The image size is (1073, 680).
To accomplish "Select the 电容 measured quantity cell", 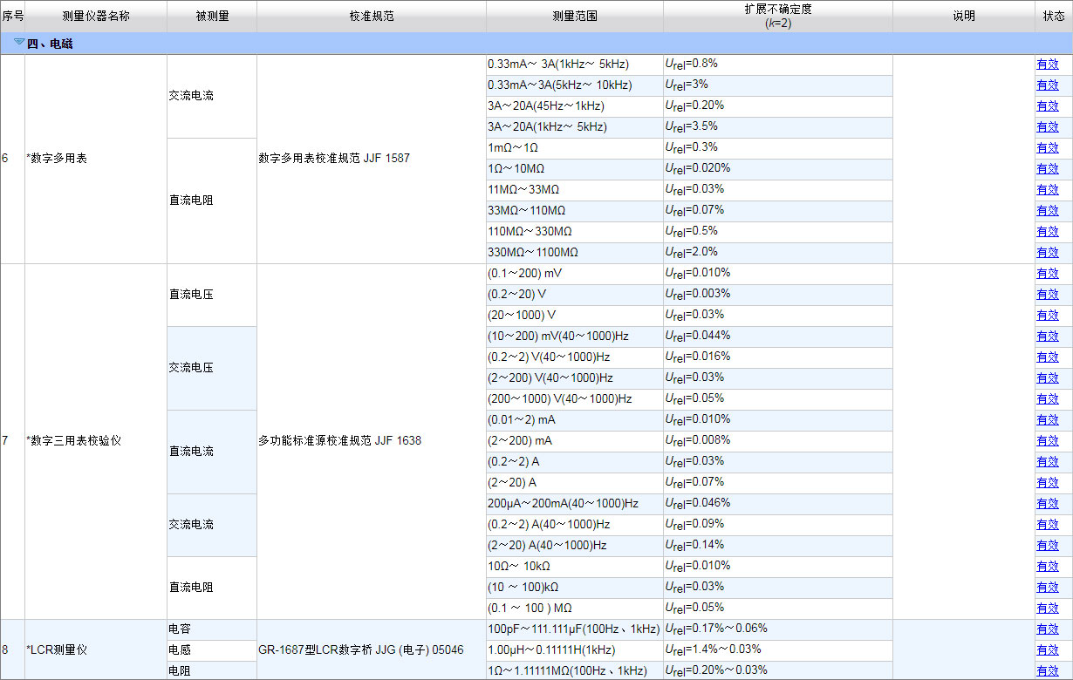I will (x=212, y=629).
